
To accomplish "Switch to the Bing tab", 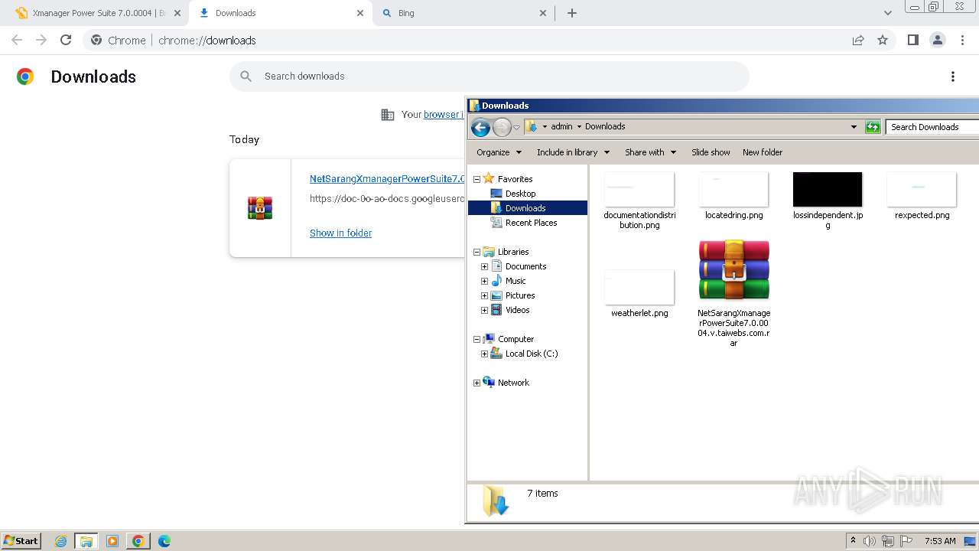I will 463,13.
